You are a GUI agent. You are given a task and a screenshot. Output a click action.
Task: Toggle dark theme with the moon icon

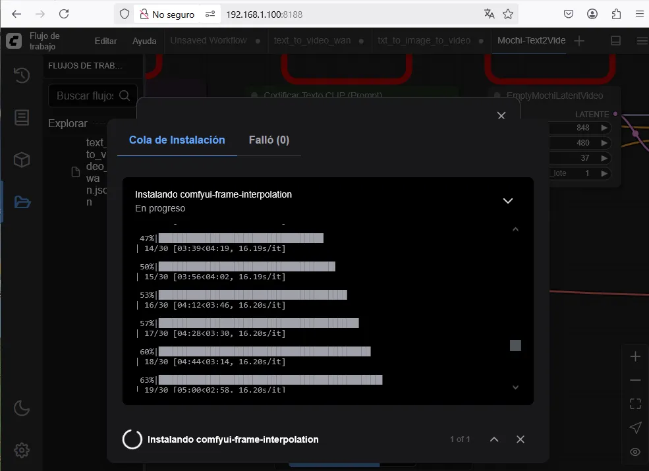(x=22, y=408)
